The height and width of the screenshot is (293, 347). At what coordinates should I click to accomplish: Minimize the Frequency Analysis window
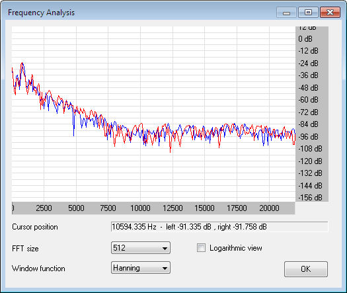[286, 12]
